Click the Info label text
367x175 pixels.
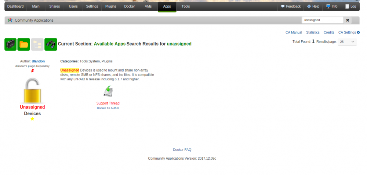pos(334,6)
